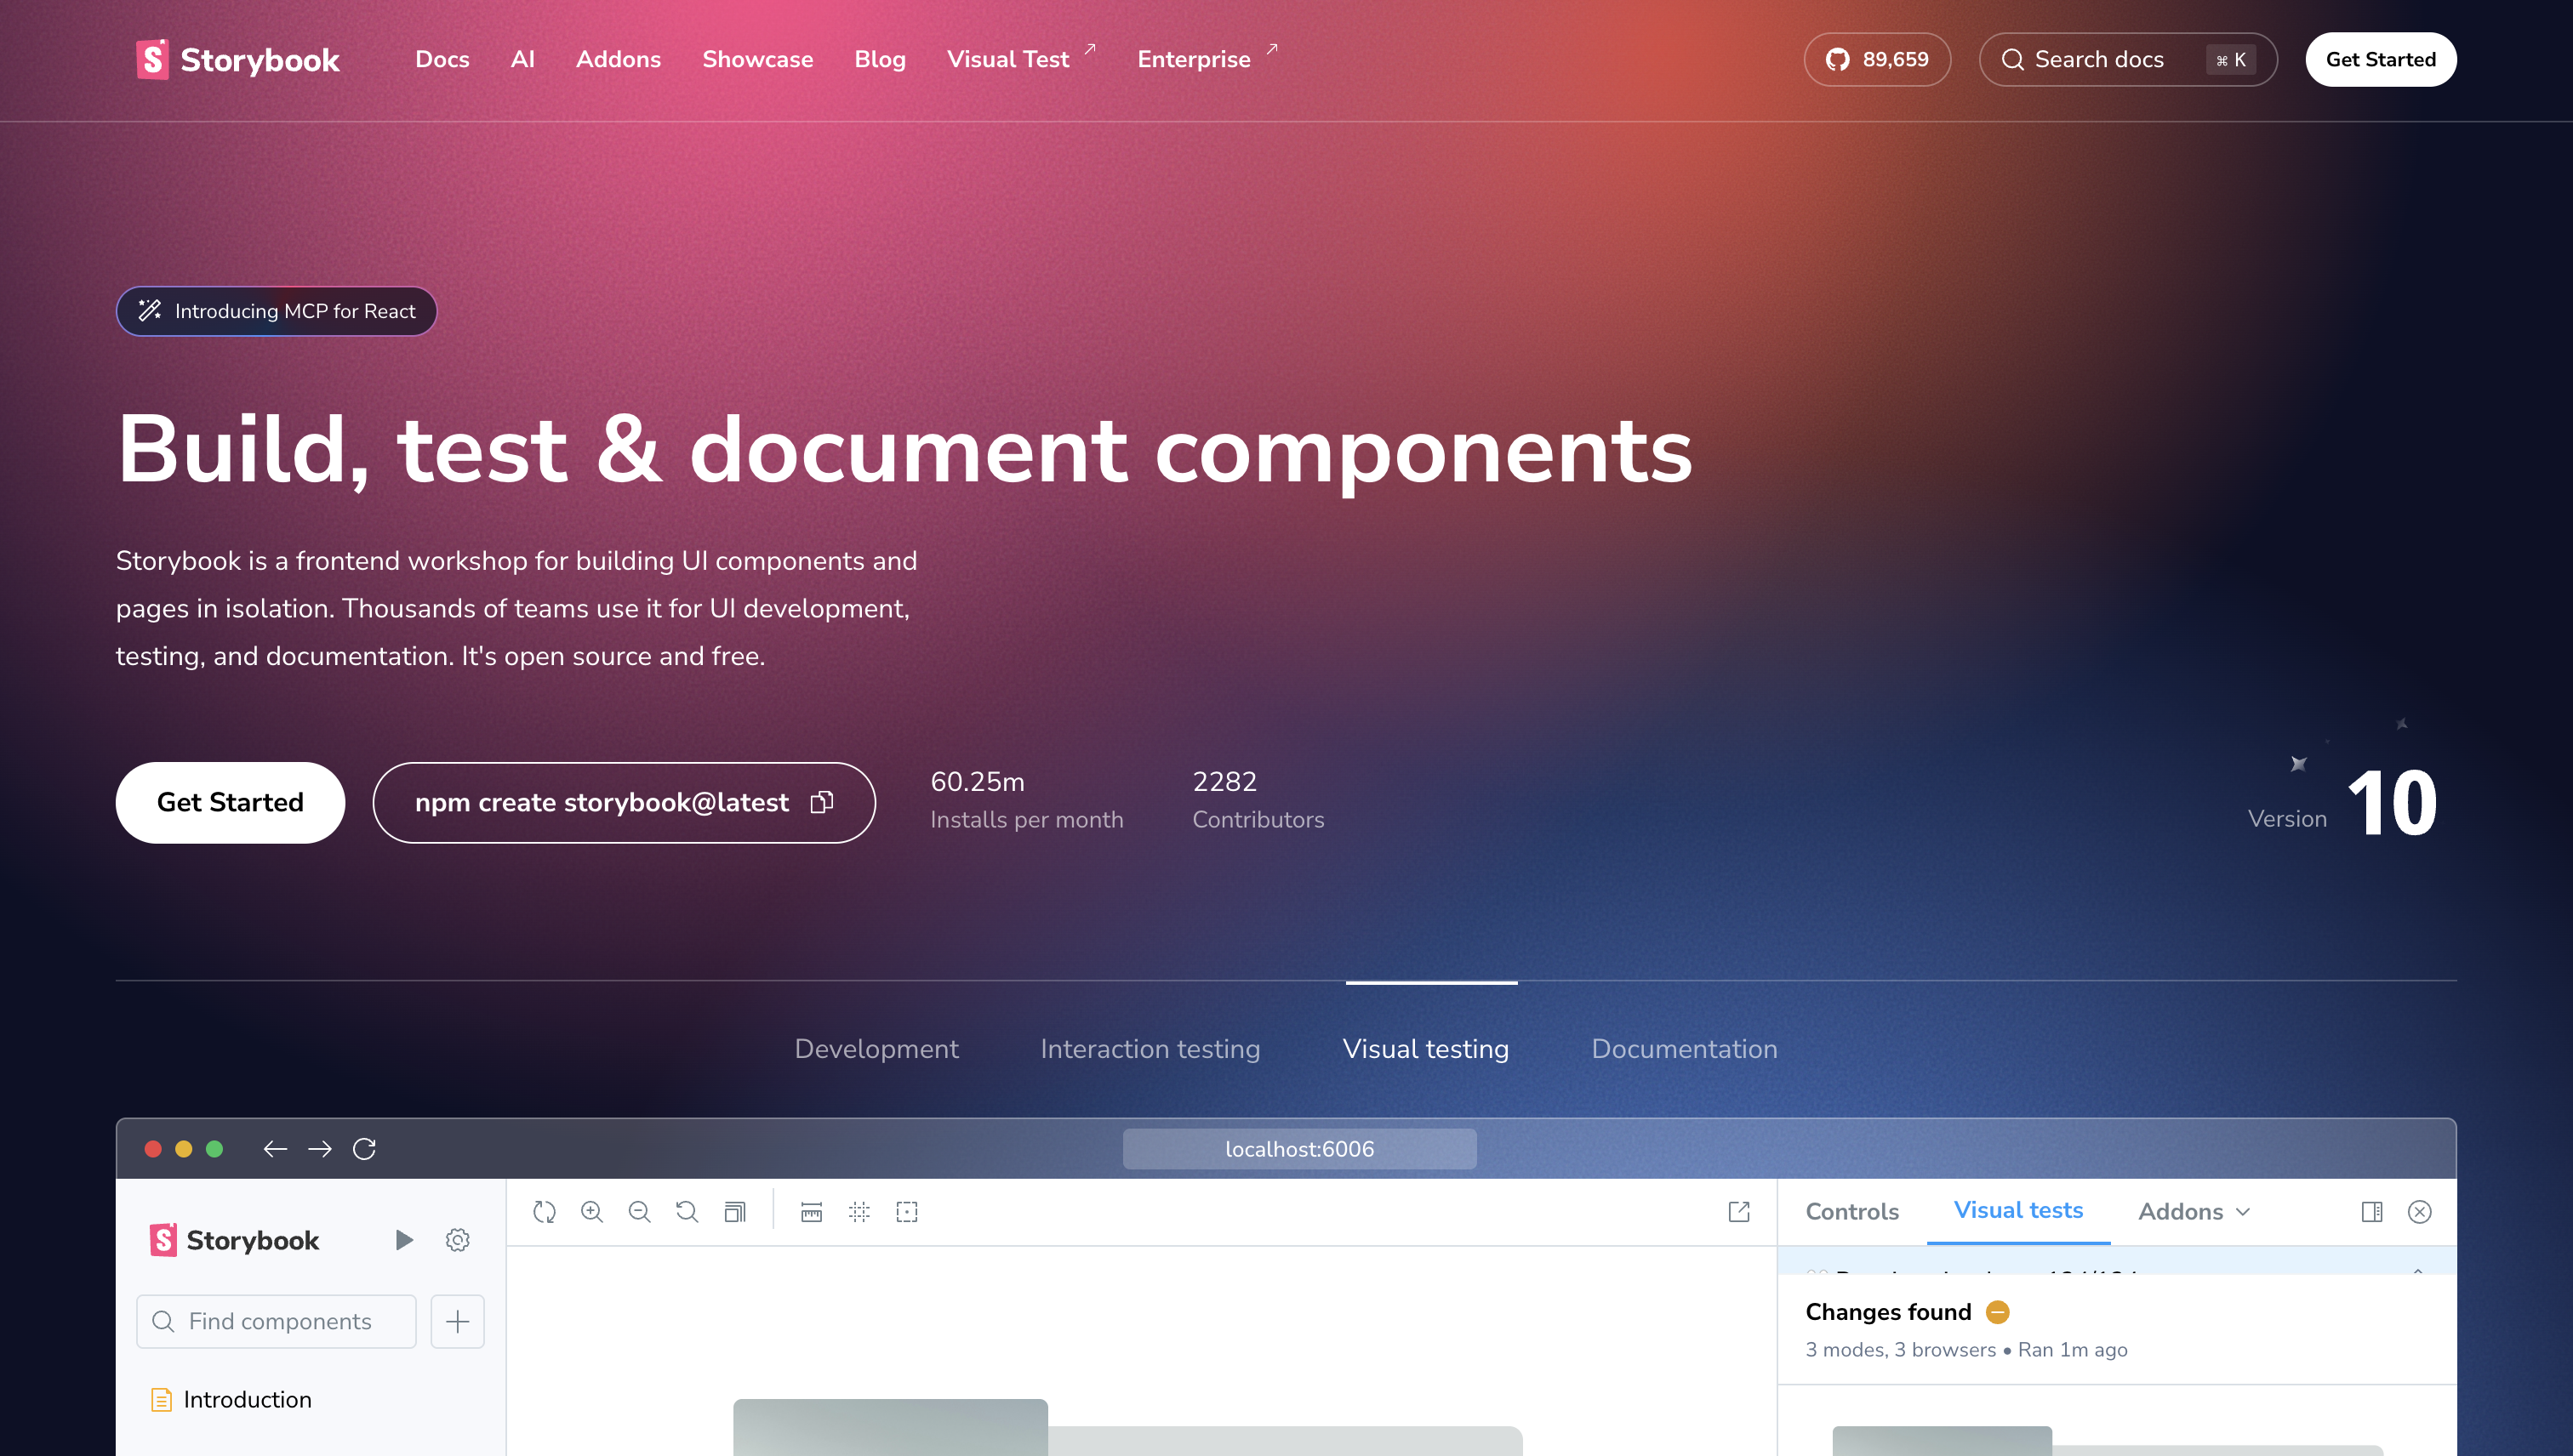This screenshot has width=2573, height=1456.
Task: Open the Introduction page in sidebar
Action: tap(247, 1400)
